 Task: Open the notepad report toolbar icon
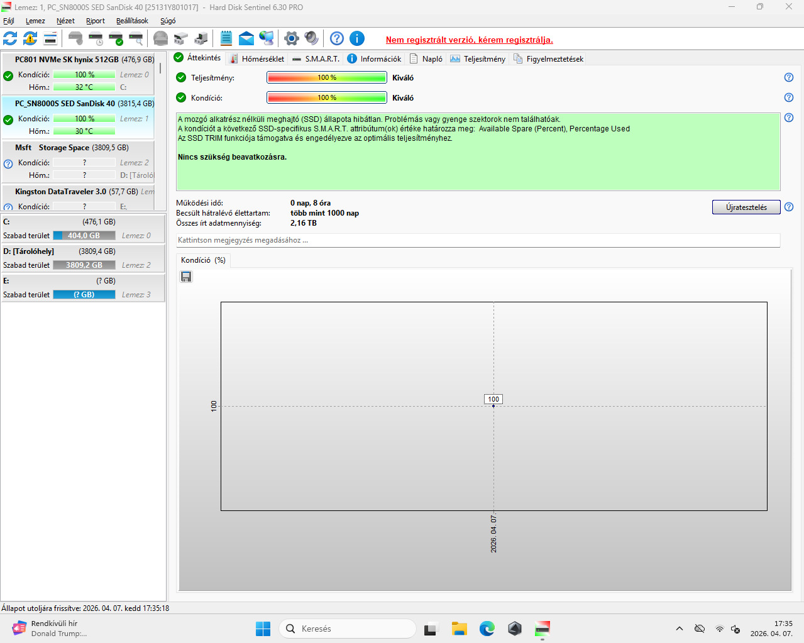pyautogui.click(x=226, y=38)
